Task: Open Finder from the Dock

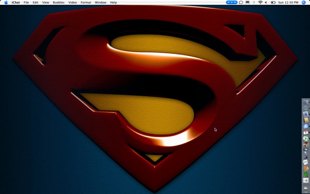Action: [306, 102]
